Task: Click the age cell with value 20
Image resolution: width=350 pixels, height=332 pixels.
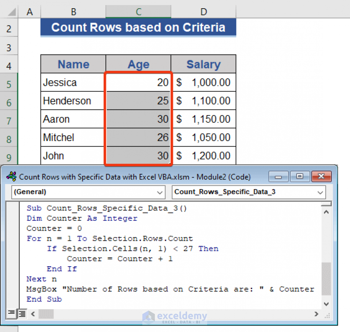Action: [138, 83]
